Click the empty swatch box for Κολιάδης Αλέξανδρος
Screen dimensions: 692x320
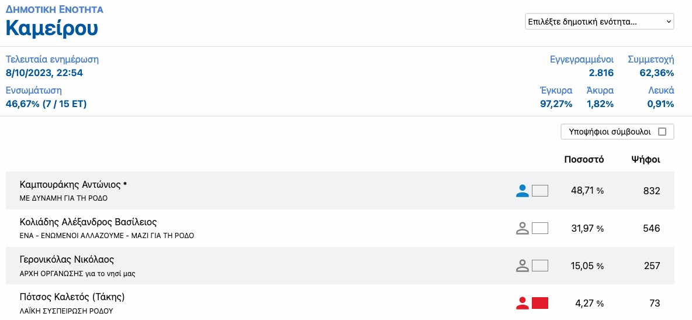pyautogui.click(x=539, y=229)
